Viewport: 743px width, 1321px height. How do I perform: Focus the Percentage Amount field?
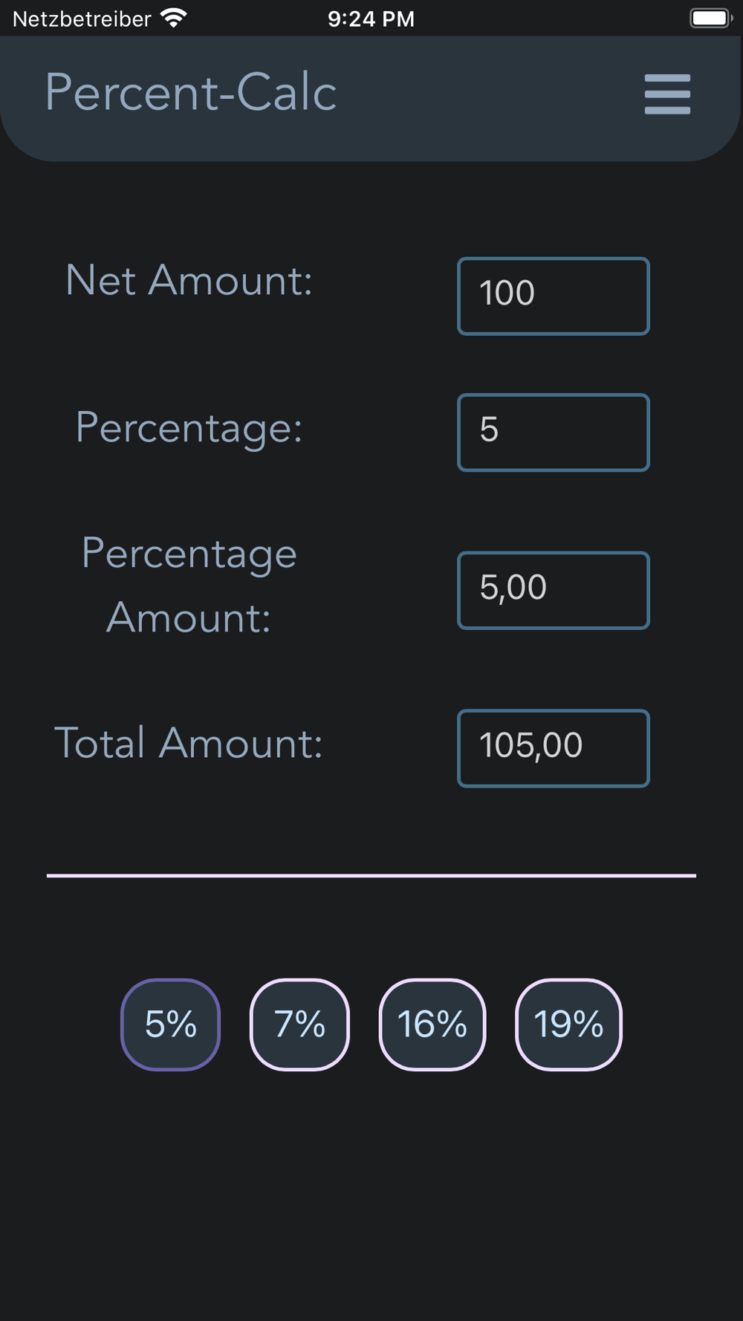point(553,590)
